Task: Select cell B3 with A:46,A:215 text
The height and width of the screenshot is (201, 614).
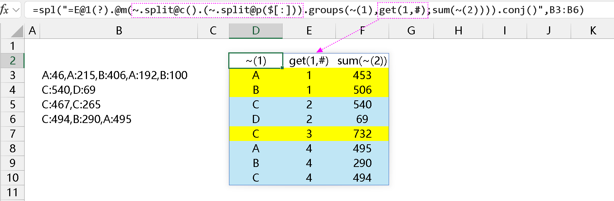Action: pyautogui.click(x=115, y=75)
